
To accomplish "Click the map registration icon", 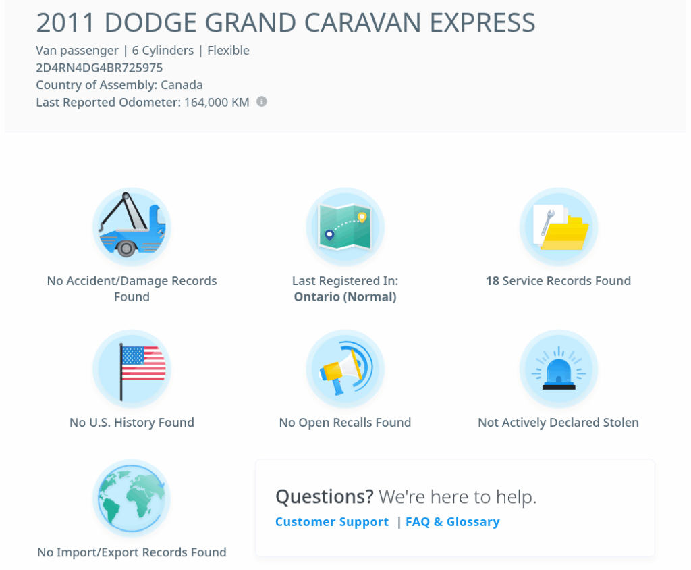I will [x=345, y=227].
